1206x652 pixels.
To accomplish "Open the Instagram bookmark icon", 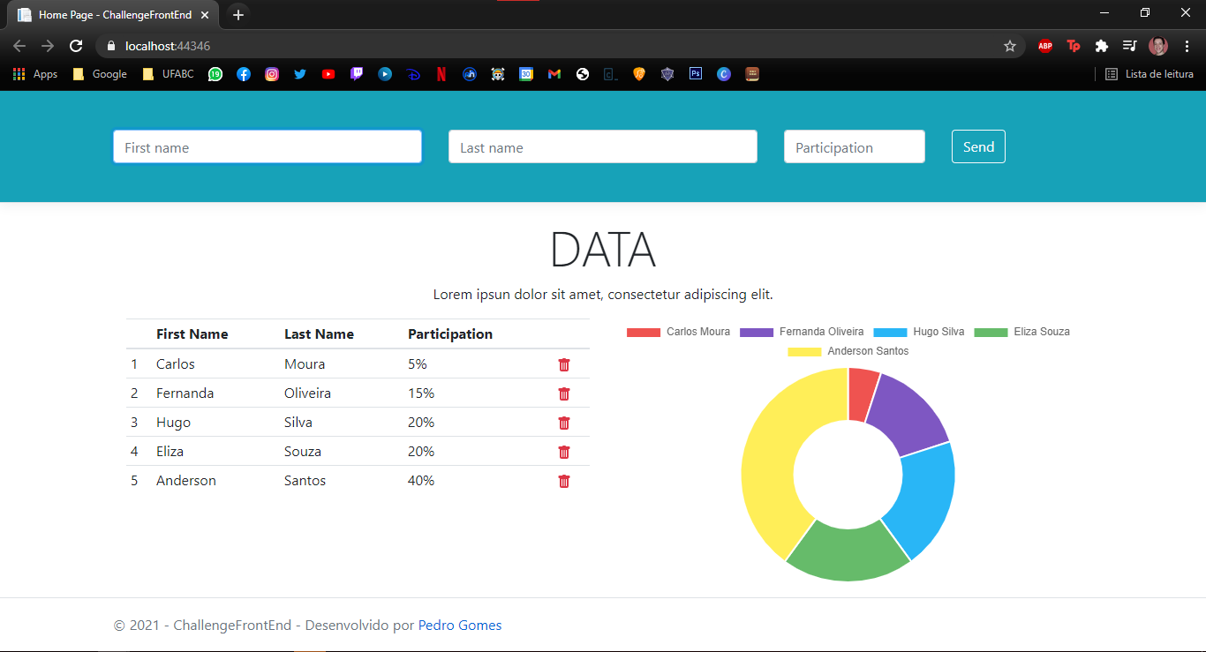I will coord(272,74).
